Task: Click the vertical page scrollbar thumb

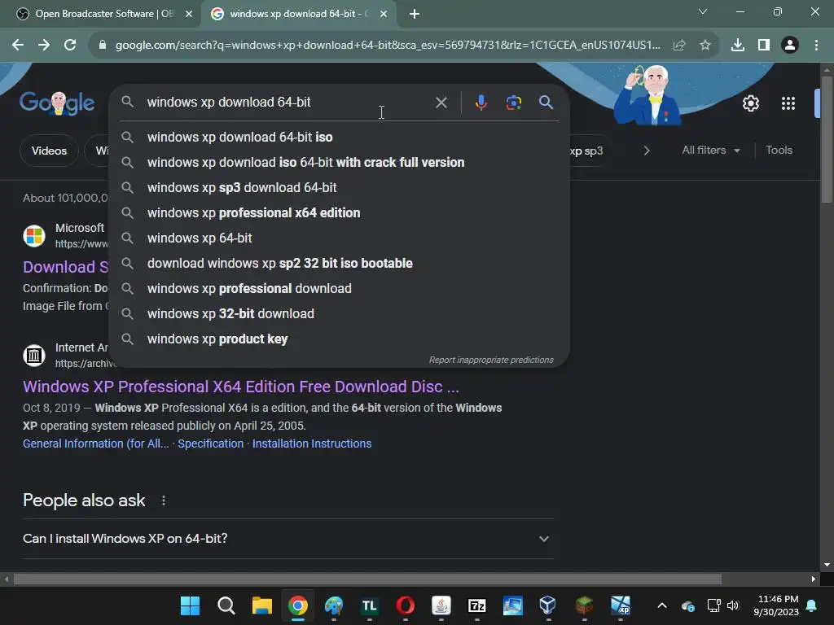Action: [826, 140]
